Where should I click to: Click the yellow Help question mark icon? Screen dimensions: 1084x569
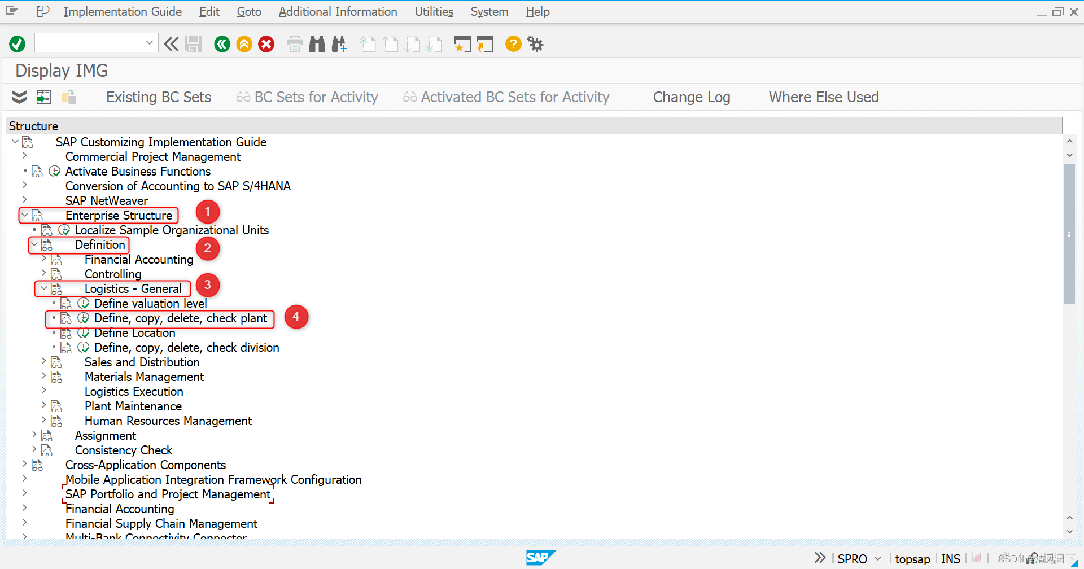pos(513,44)
